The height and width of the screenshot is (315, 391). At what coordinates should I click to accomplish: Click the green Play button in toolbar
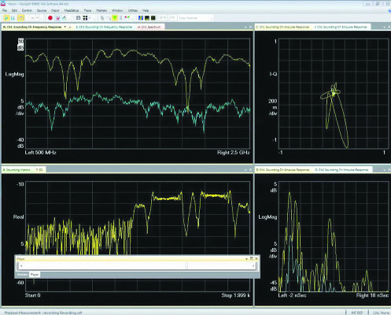6,18
